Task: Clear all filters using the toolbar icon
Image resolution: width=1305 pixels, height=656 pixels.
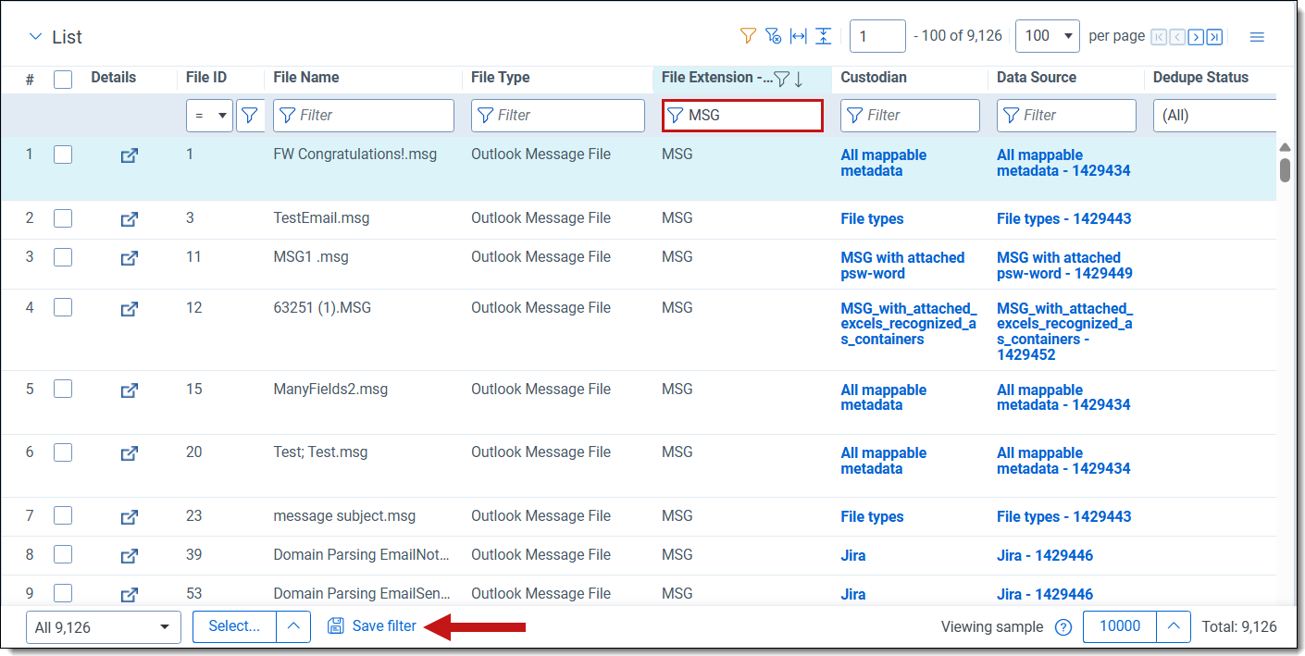Action: (x=774, y=36)
